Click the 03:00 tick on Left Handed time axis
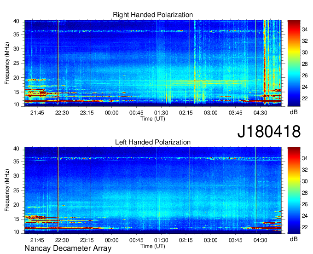The width and height of the screenshot is (313, 254). tap(211, 240)
